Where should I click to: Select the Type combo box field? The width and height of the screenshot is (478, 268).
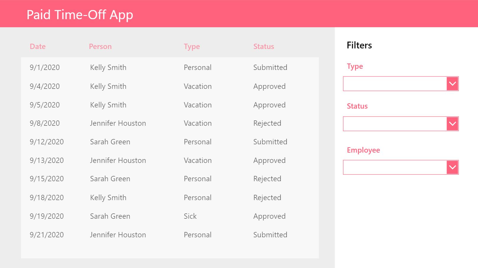(x=393, y=84)
